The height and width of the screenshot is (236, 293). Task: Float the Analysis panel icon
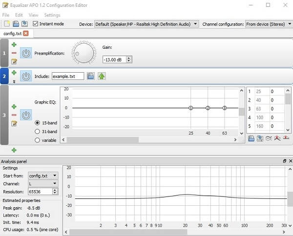tap(285, 161)
